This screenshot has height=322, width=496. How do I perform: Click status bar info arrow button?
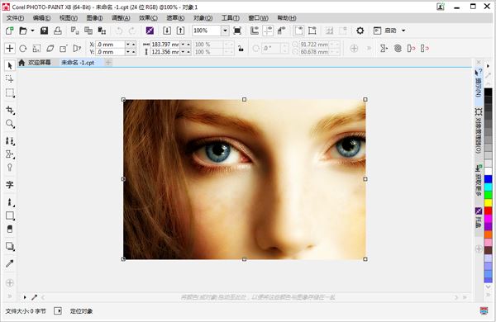click(58, 311)
